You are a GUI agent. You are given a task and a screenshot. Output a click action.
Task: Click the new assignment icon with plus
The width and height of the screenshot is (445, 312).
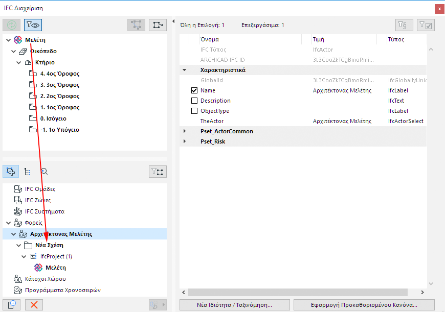point(11,305)
